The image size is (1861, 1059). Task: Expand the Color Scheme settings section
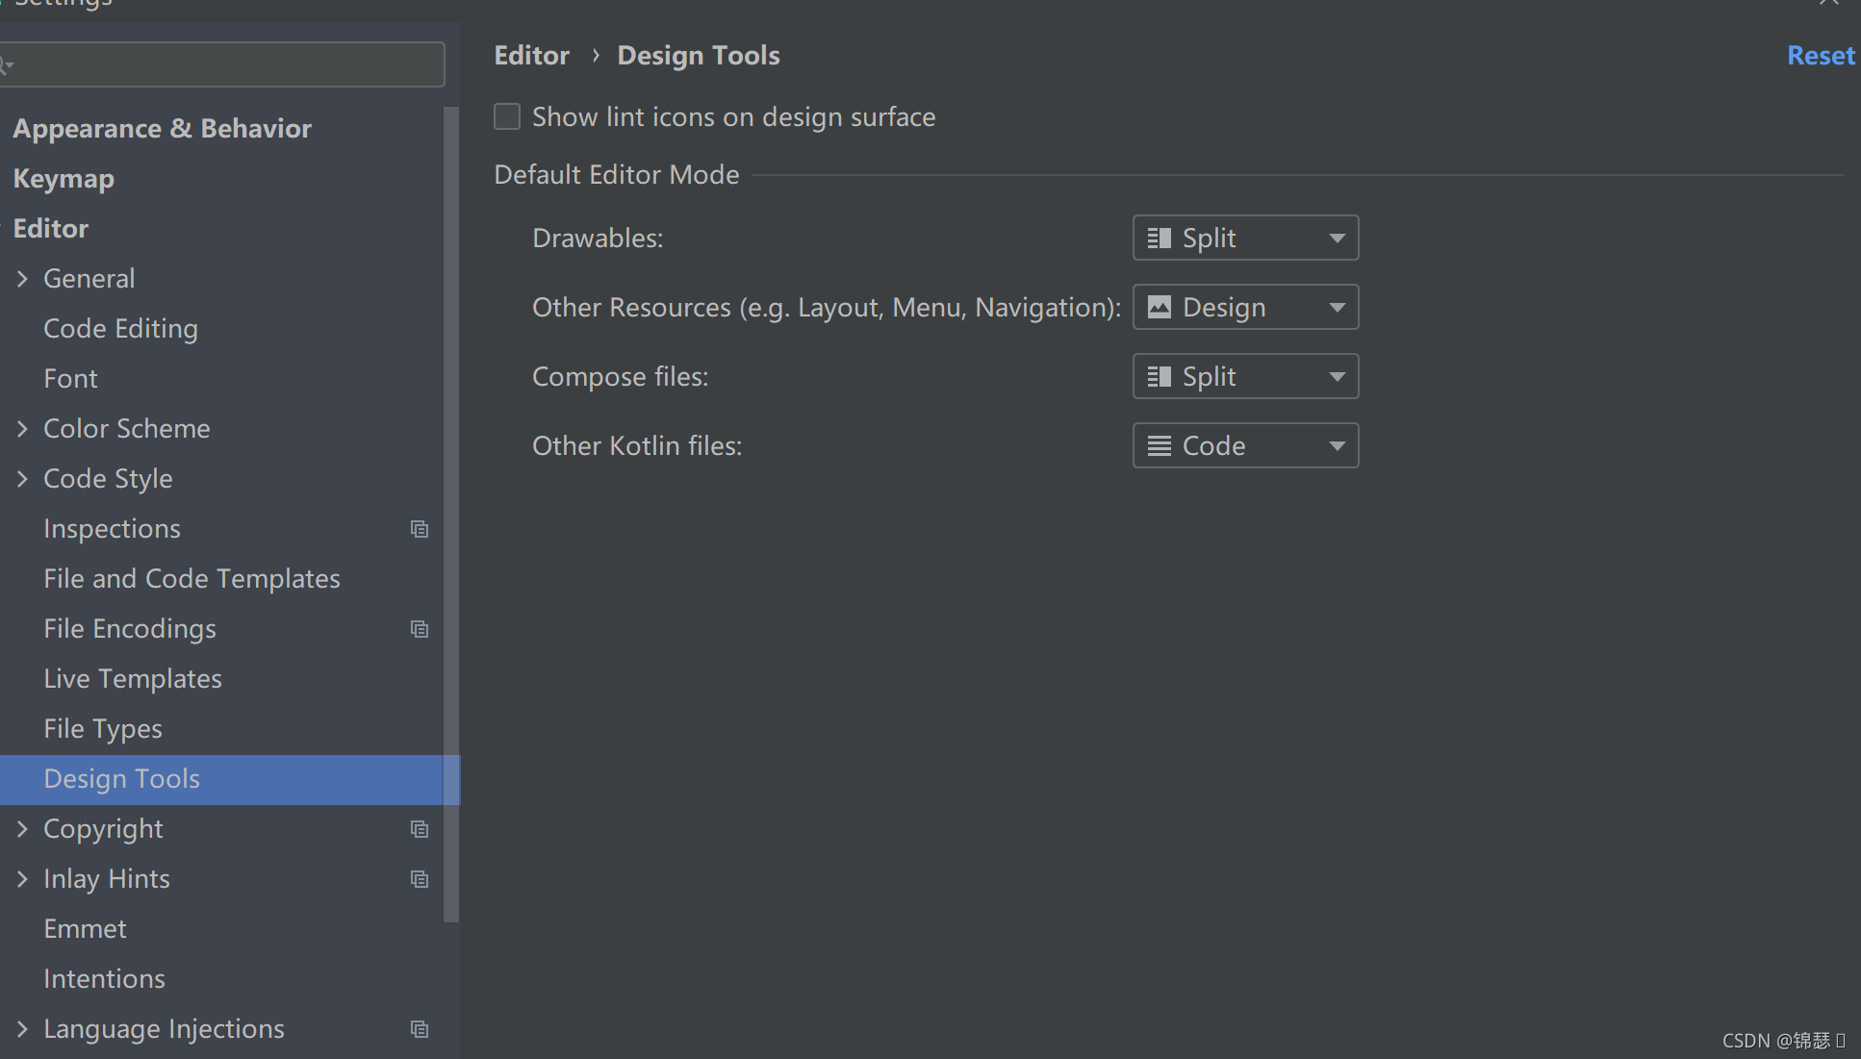(x=24, y=428)
